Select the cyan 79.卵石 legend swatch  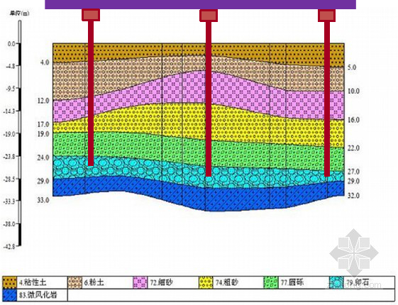click(x=336, y=282)
